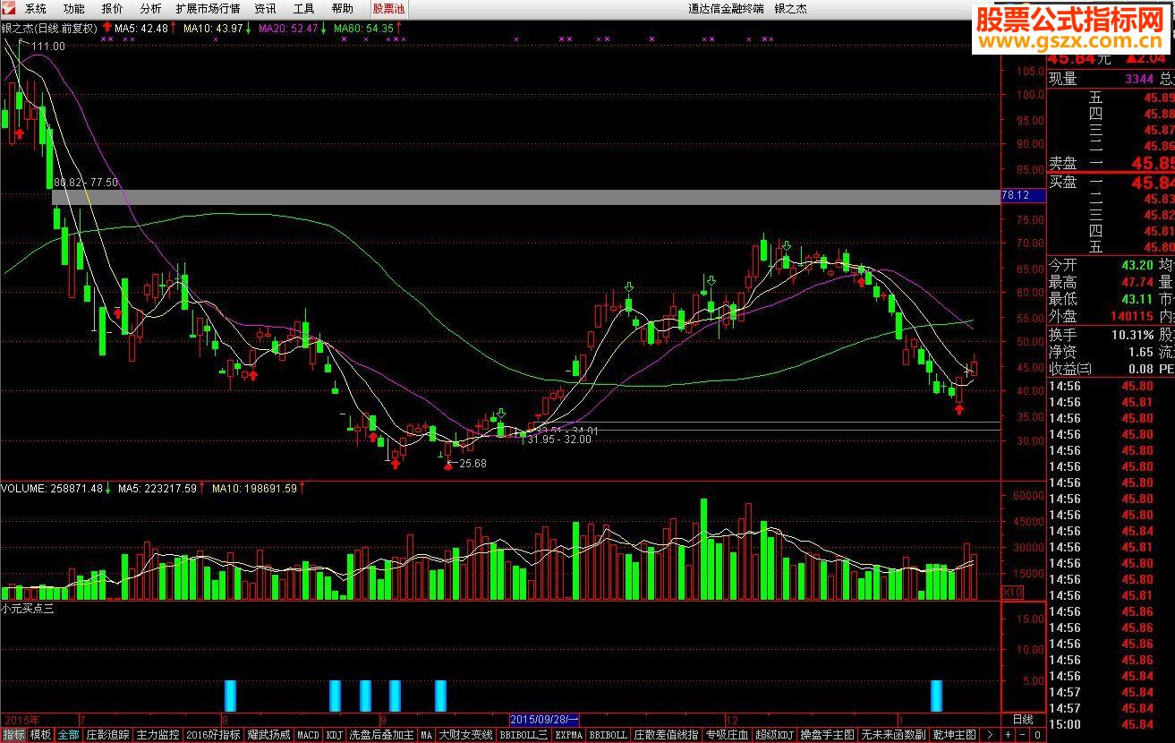The width and height of the screenshot is (1175, 743).
Task: Click the 银之杰(日线.前复权) chart title
Action: coord(49,28)
